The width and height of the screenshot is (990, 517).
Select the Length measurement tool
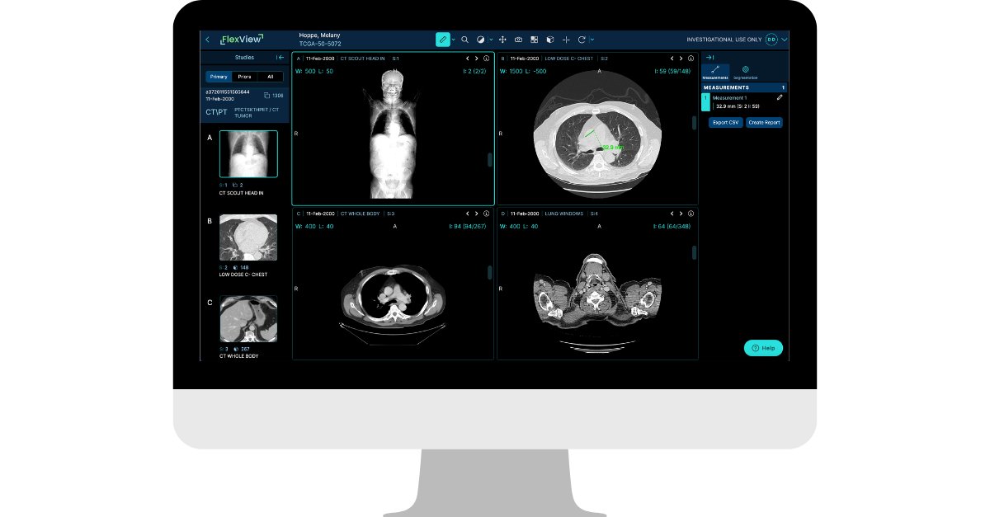[443, 39]
